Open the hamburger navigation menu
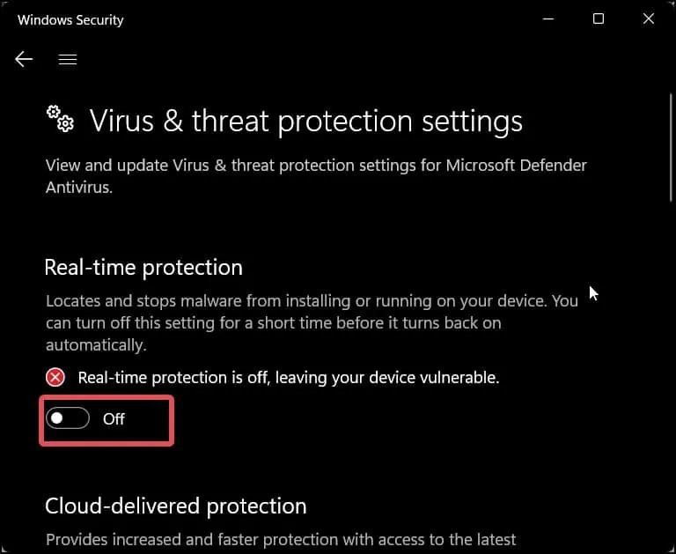 (68, 59)
